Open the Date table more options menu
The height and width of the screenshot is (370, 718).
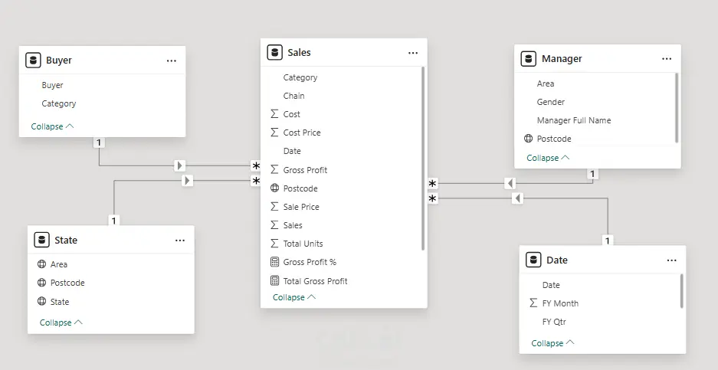click(x=672, y=260)
